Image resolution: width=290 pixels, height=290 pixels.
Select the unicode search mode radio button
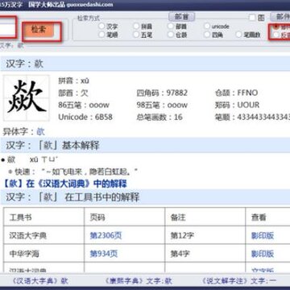click(207, 27)
